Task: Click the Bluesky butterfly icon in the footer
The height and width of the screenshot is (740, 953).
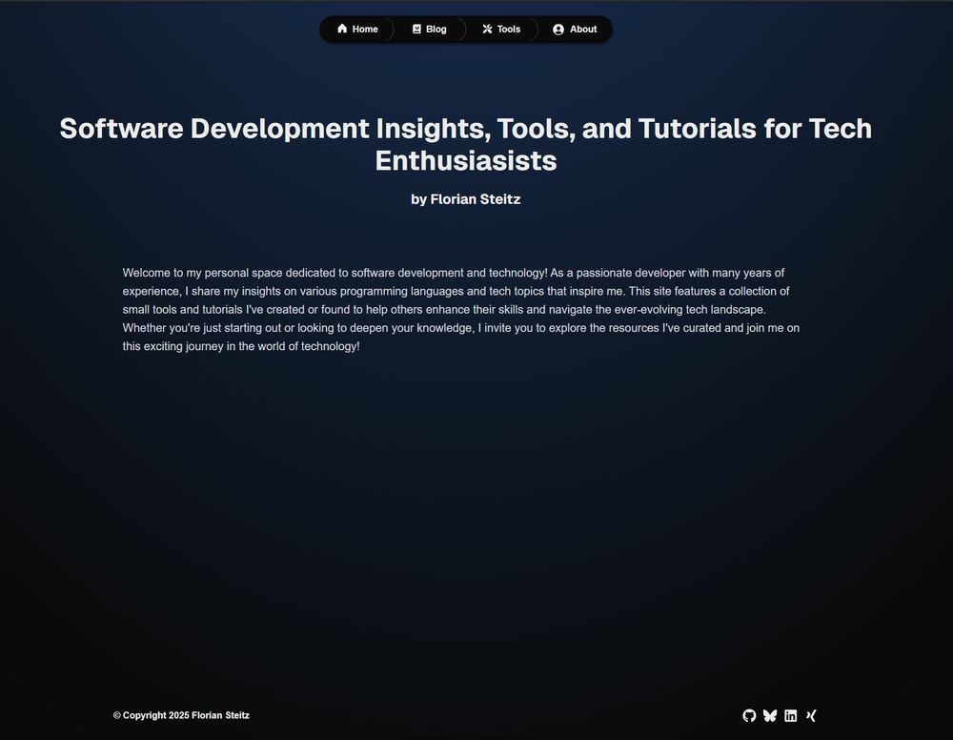Action: point(769,715)
